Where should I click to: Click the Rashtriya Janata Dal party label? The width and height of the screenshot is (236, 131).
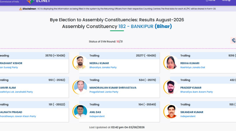tap(193, 67)
